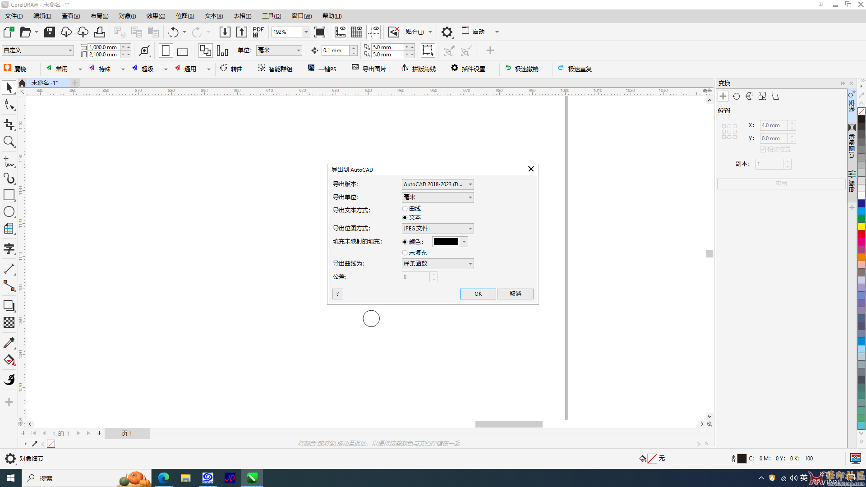Select the Text tool

9,248
